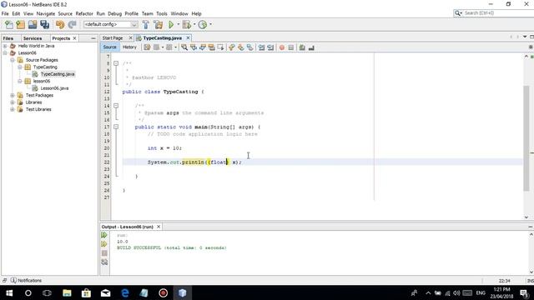Click the Last Edit icon in editor toolbar
This screenshot has height=300, width=534.
[147, 47]
